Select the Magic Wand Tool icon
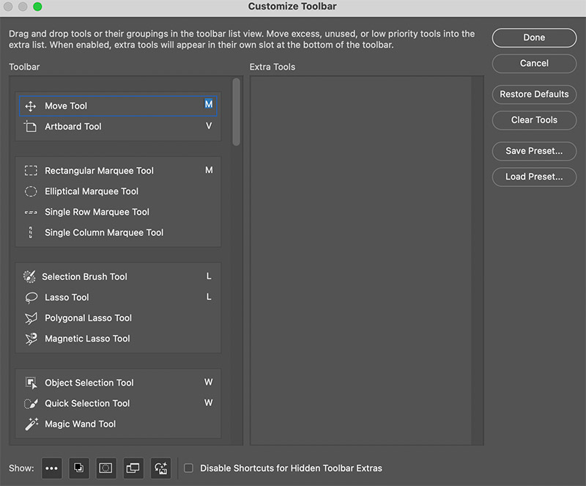Image resolution: width=586 pixels, height=486 pixels. pos(31,424)
